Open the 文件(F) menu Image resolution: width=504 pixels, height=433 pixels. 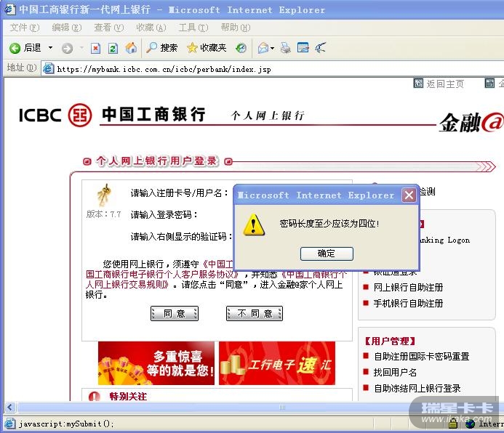[25, 28]
